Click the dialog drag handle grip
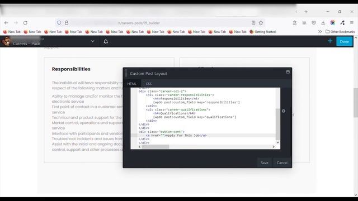Screen dimensions: 358x201 pos(126,73)
